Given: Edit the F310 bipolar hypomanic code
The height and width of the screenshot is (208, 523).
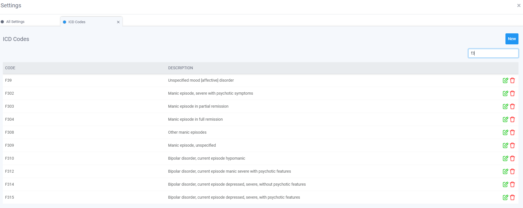Looking at the screenshot, I should coord(505,159).
